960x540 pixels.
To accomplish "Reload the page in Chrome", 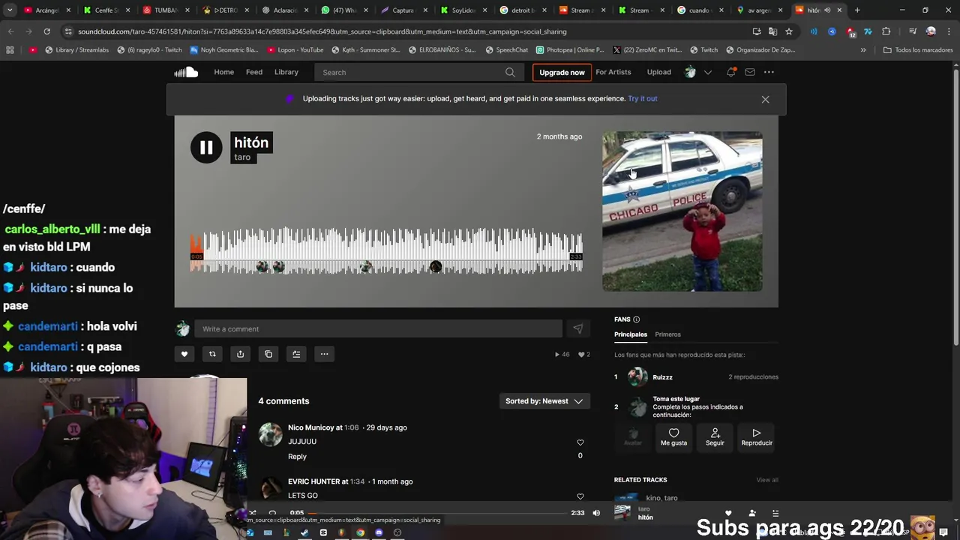I will 46,31.
